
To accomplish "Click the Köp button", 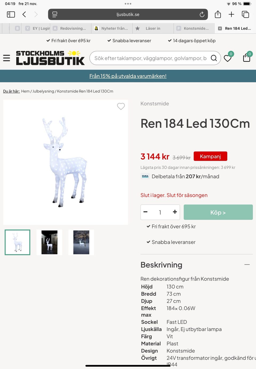I will point(218,212).
